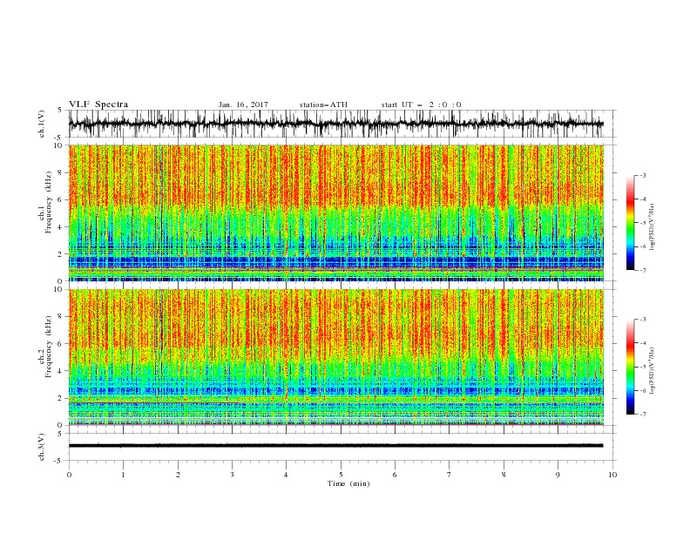690x533 pixels.
Task: Click the "ch.1(V)" axis label
Action: coord(42,124)
